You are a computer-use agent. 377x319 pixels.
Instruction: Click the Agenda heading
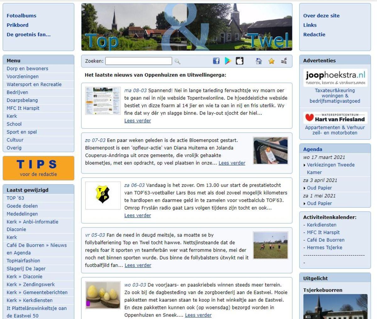[313, 149]
